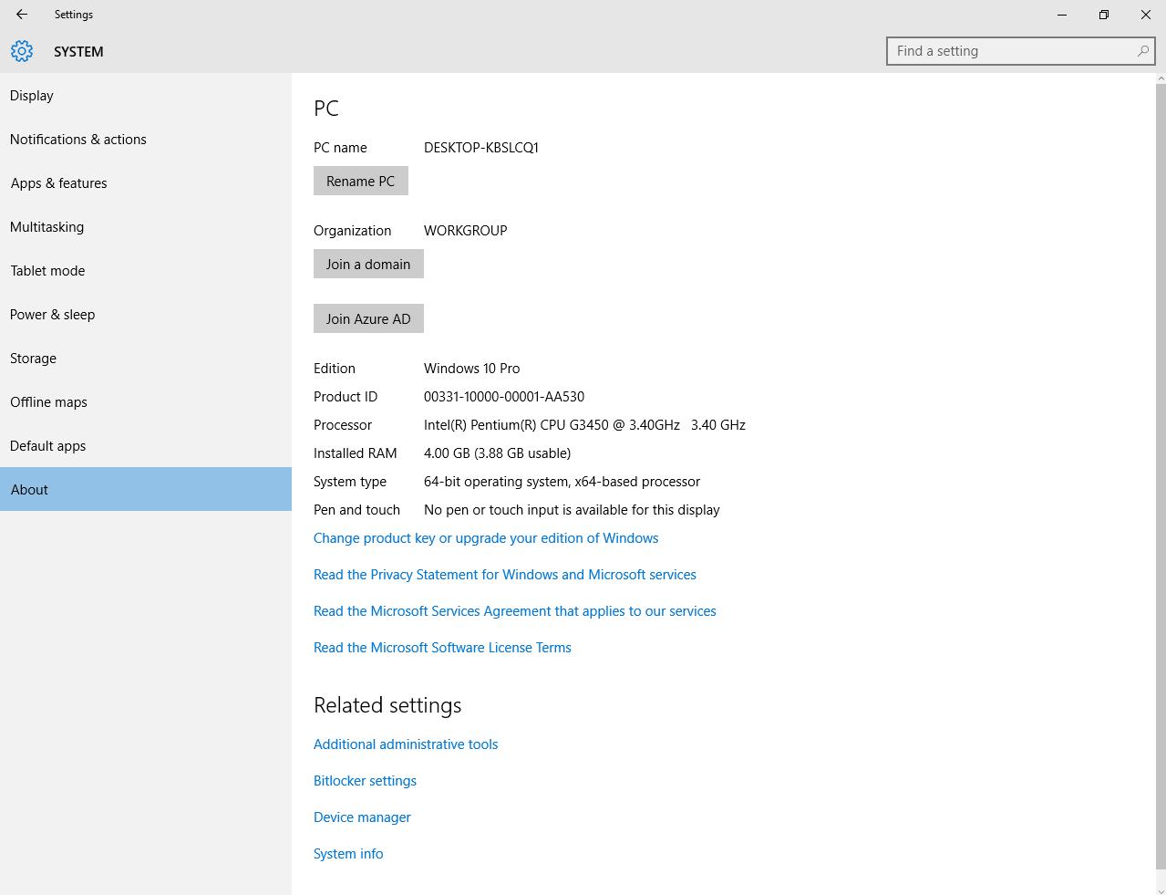Open Default apps settings
The width and height of the screenshot is (1166, 895).
(x=146, y=446)
